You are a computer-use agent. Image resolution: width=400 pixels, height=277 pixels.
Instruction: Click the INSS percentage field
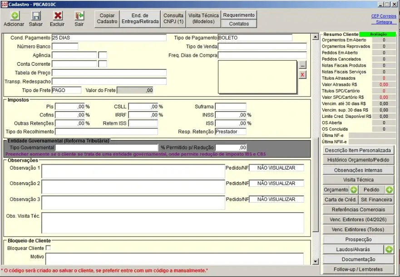[231, 115]
